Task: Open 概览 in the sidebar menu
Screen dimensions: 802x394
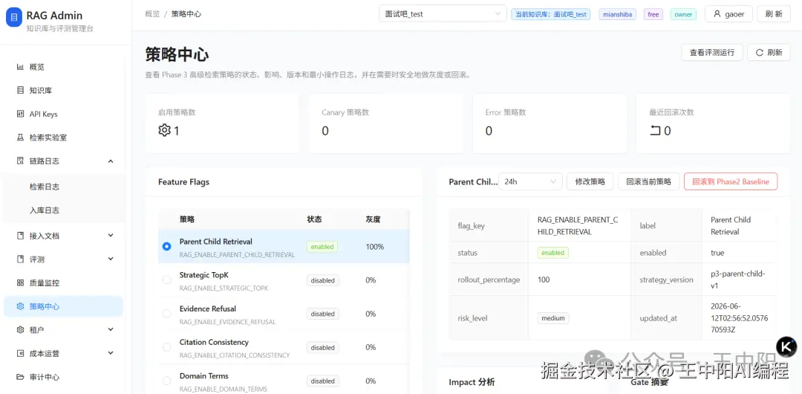Action: tap(63, 67)
